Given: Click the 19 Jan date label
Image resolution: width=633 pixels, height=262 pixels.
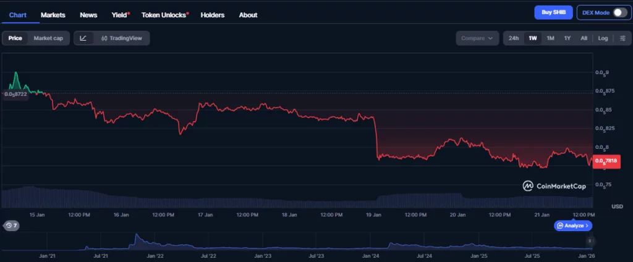Looking at the screenshot, I should (373, 215).
